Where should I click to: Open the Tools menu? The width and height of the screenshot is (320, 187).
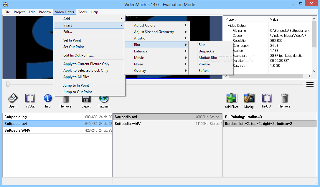point(83,12)
